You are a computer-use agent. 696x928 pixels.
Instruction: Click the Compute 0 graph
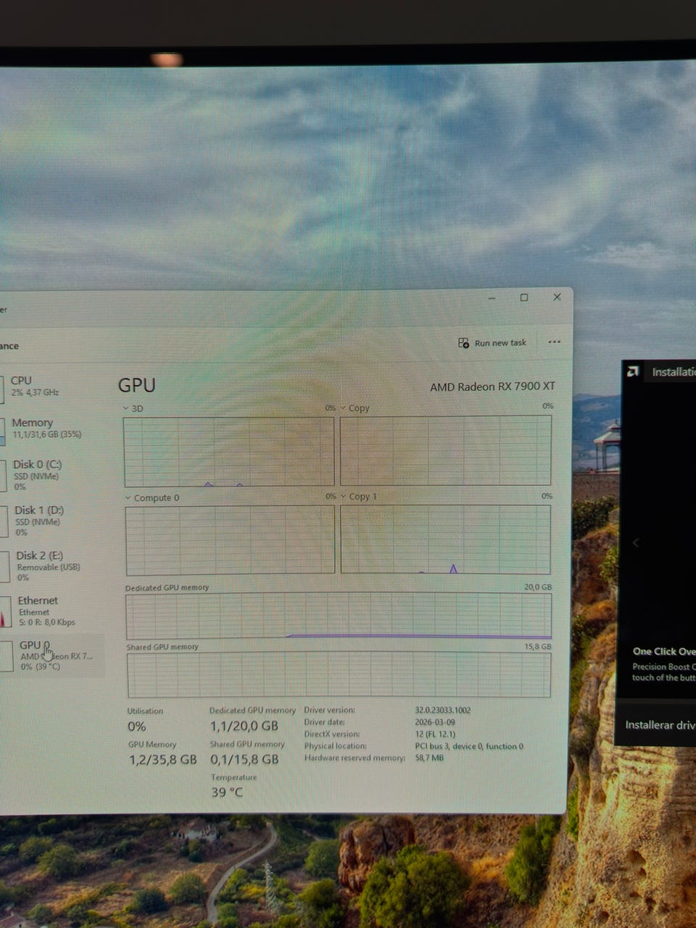(x=231, y=540)
